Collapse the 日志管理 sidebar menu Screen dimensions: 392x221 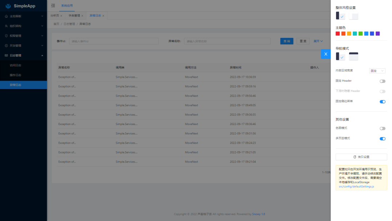coord(24,56)
